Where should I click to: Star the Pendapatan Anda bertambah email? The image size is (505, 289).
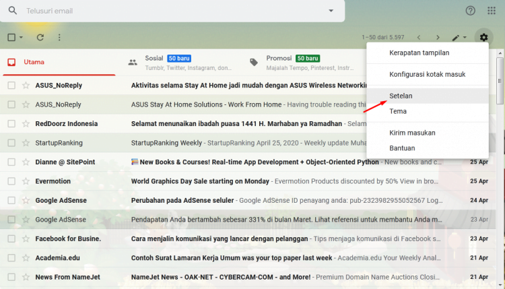coord(26,220)
